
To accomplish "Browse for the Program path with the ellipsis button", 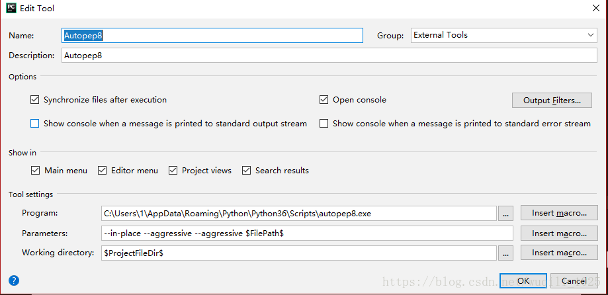I will (x=505, y=213).
